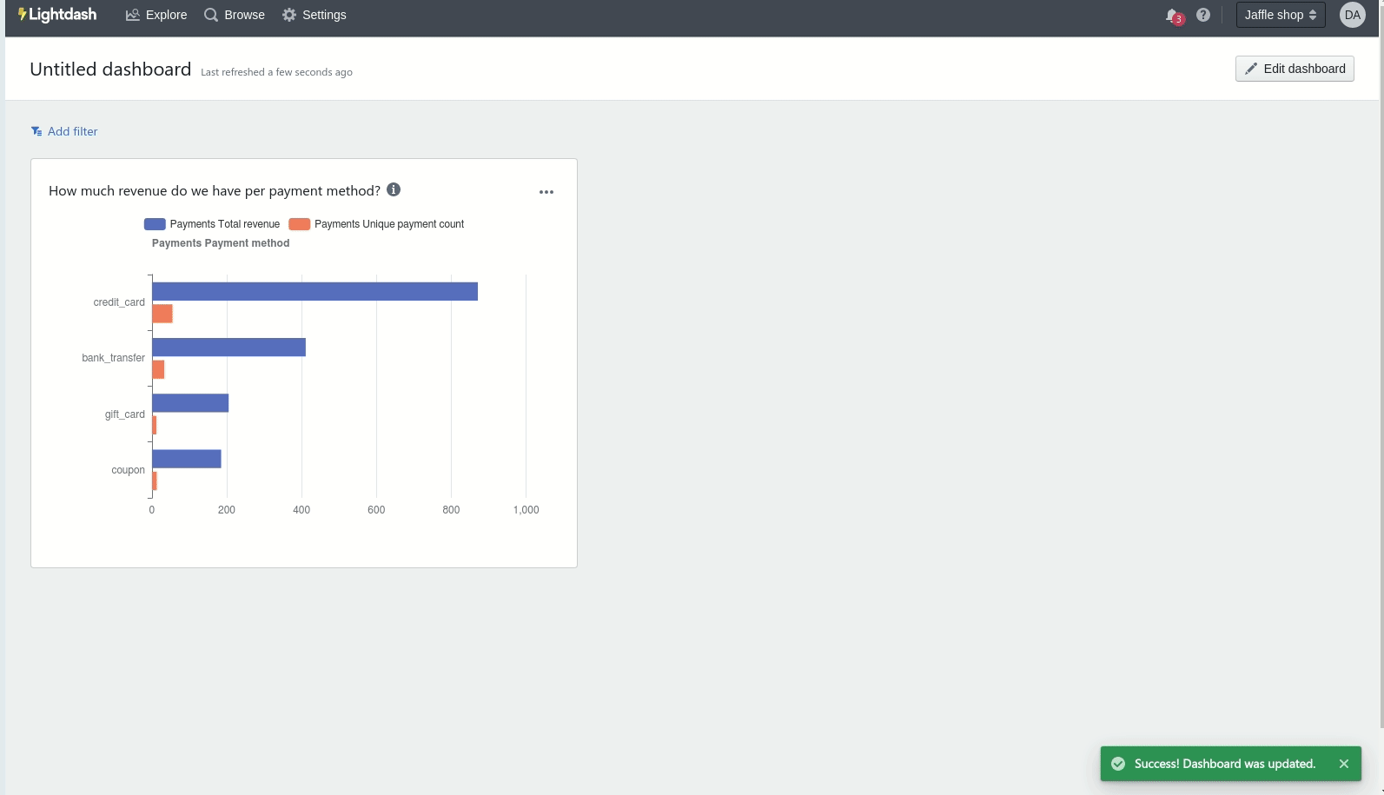Click the Untitled dashboard title
The width and height of the screenshot is (1384, 795).
click(110, 70)
